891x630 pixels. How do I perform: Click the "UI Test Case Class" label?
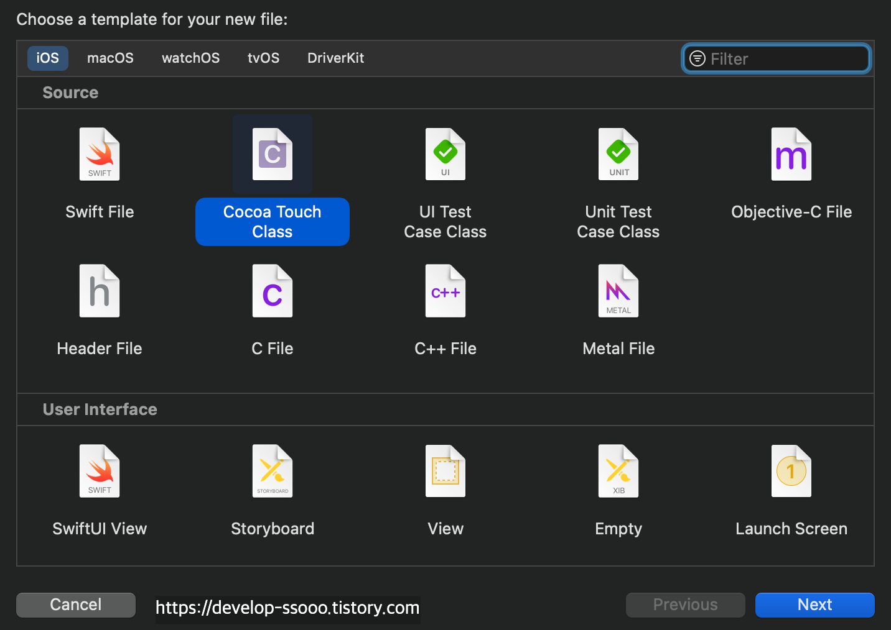pyautogui.click(x=445, y=222)
